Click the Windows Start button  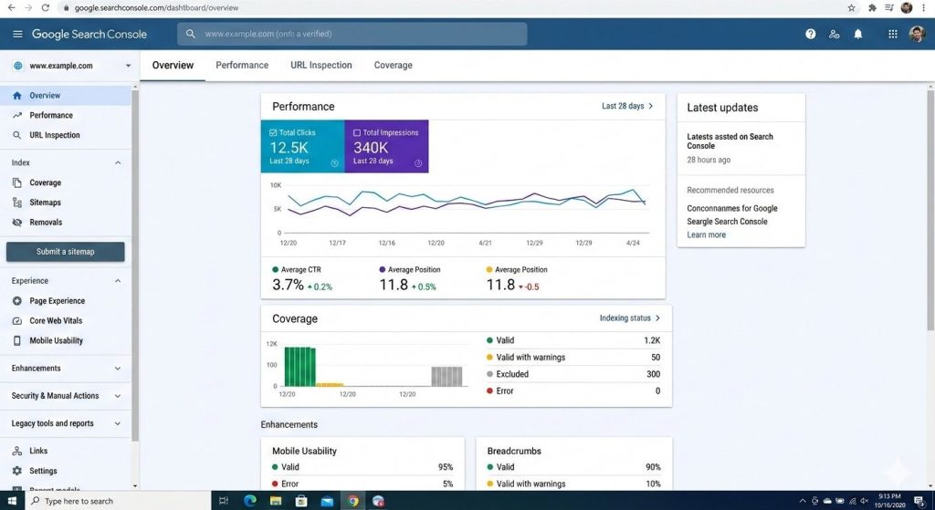(x=12, y=501)
